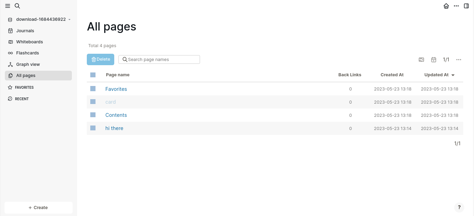Delete selected pages with the Delete button

pos(100,59)
